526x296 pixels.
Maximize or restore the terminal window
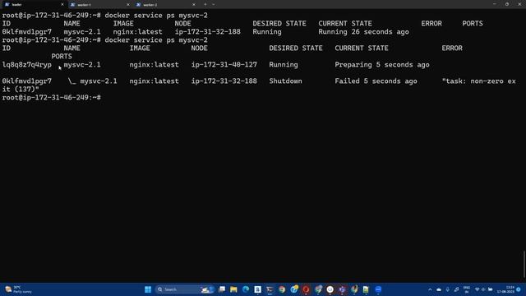point(507,4)
